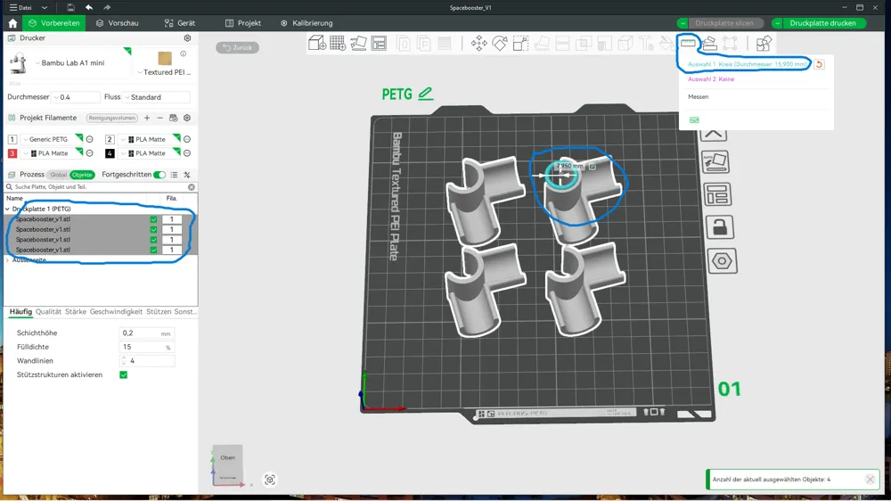This screenshot has height=501, width=891.
Task: Click the redo arrow in title bar
Action: tap(107, 7)
